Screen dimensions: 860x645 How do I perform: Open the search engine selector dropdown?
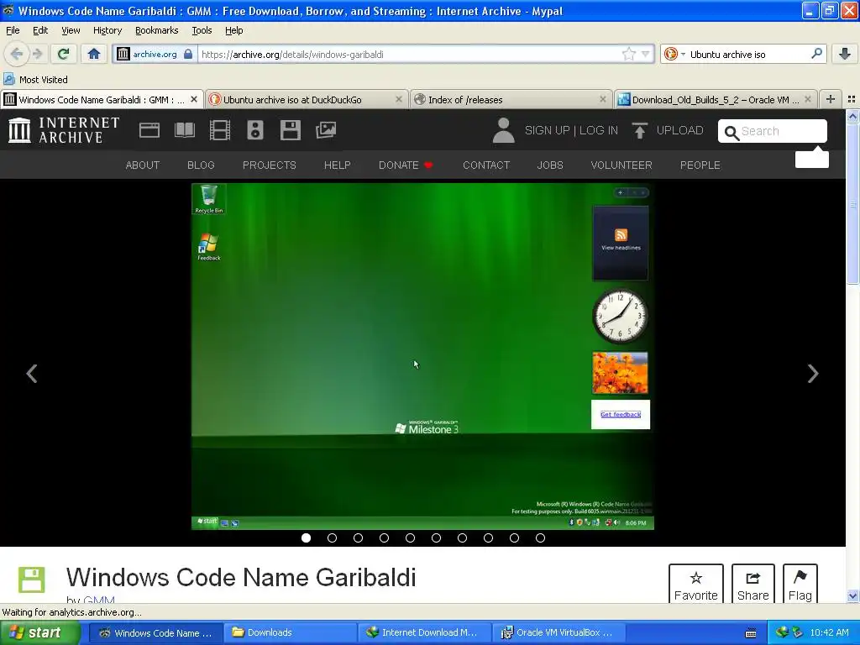click(674, 54)
